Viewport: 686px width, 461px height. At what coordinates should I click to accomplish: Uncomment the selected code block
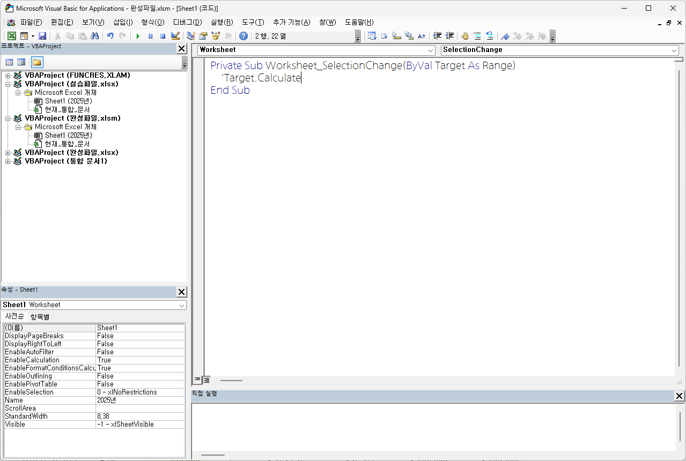[x=490, y=36]
